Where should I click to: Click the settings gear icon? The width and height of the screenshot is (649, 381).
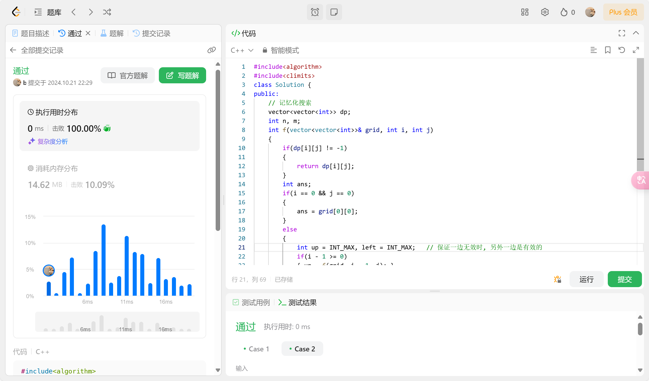(544, 12)
